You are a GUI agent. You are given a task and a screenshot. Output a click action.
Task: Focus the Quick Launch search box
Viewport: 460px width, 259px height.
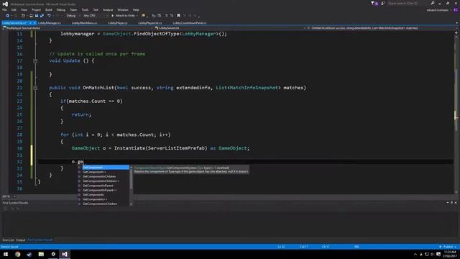point(408,3)
